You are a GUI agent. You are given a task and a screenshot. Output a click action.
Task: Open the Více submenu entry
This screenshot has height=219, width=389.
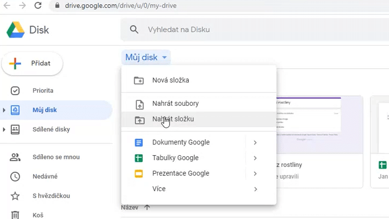199,189
